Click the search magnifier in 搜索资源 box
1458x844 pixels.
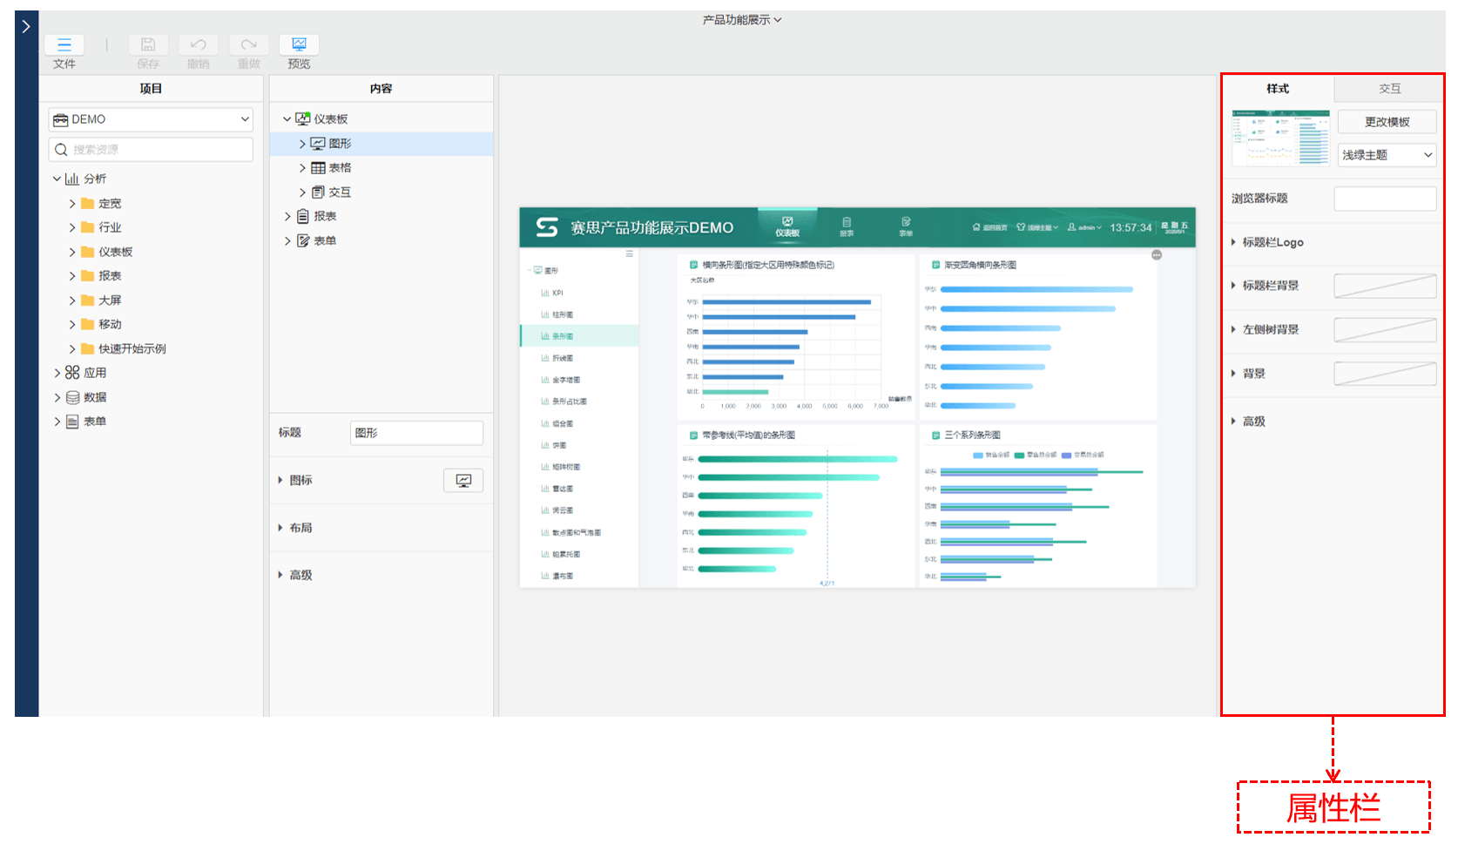(x=61, y=150)
